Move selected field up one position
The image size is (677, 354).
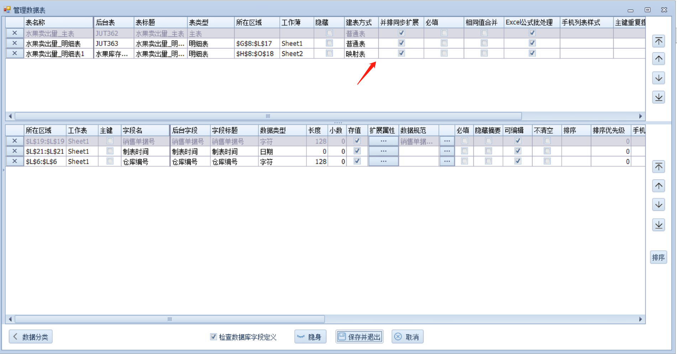pos(658,186)
